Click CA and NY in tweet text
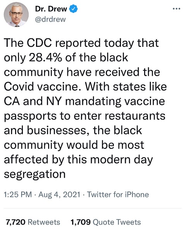 (33, 101)
